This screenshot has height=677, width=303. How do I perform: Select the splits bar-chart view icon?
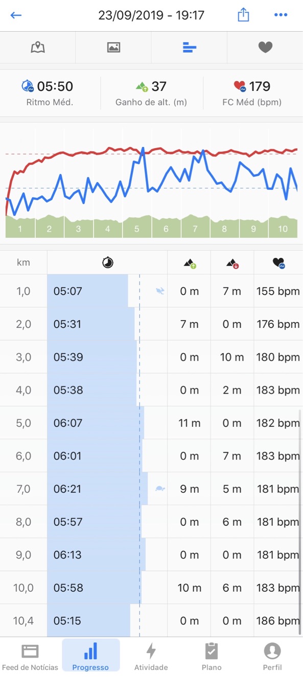click(189, 47)
